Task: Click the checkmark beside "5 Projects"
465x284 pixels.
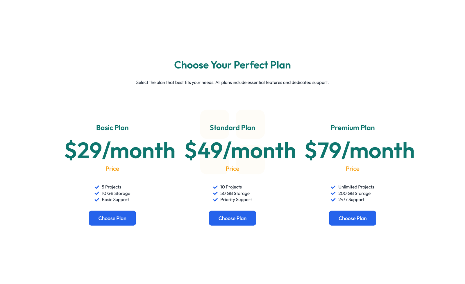Action: [97, 187]
